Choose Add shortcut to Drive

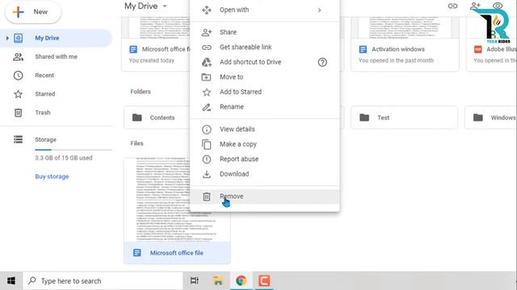[265, 62]
